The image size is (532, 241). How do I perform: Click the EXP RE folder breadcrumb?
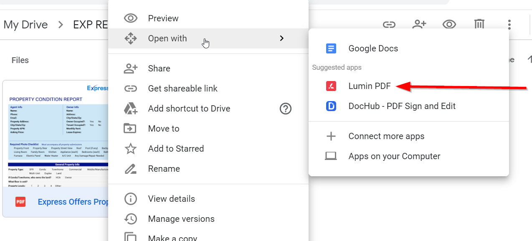[x=91, y=25]
